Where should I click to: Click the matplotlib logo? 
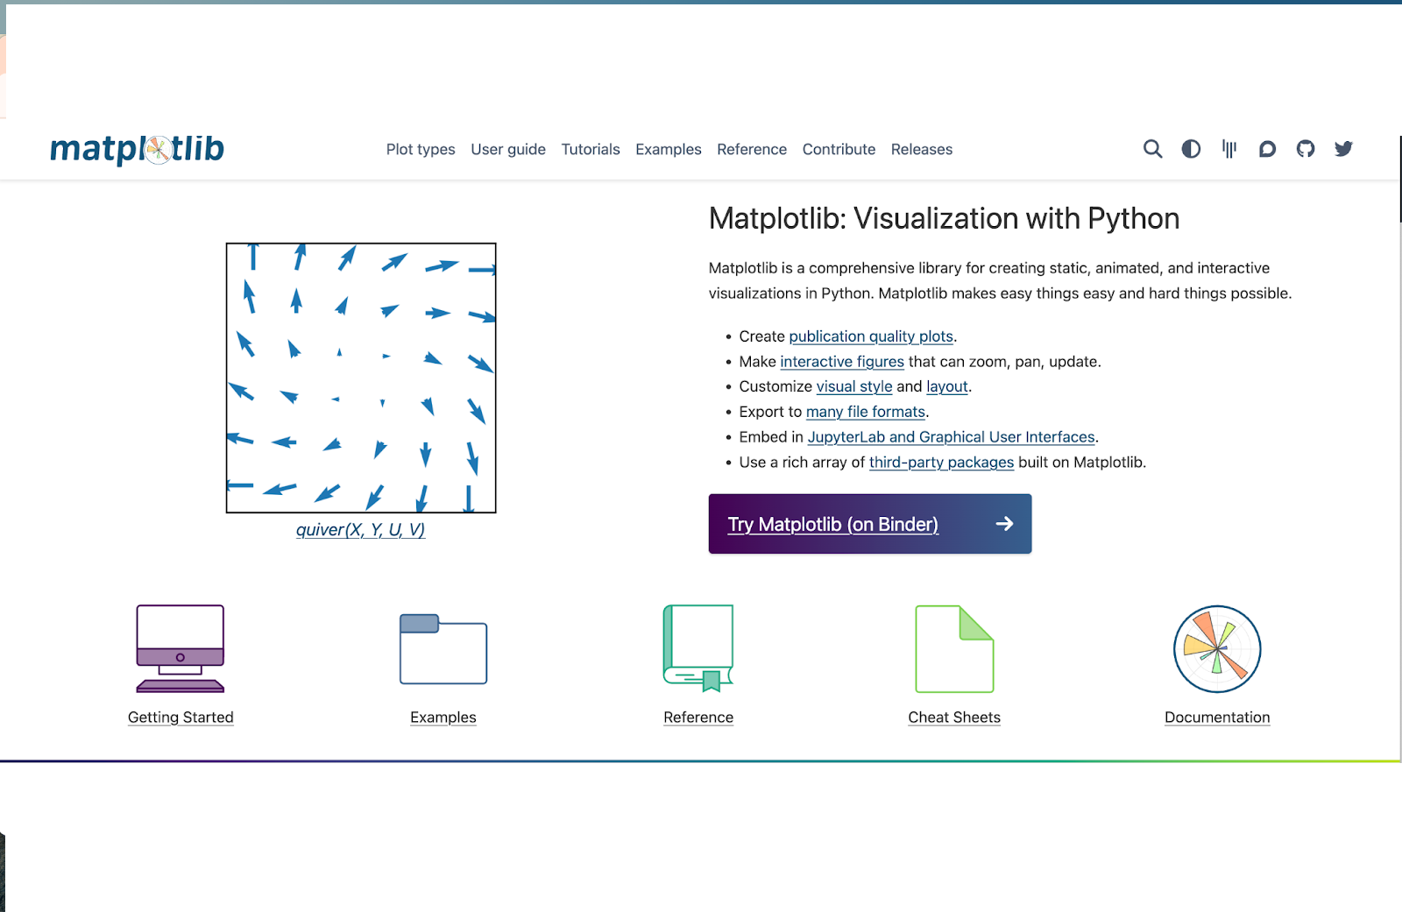point(137,149)
